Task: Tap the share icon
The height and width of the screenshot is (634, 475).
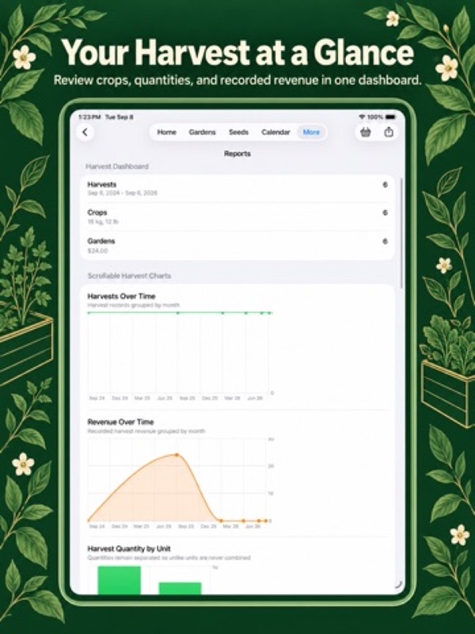Action: pyautogui.click(x=389, y=132)
